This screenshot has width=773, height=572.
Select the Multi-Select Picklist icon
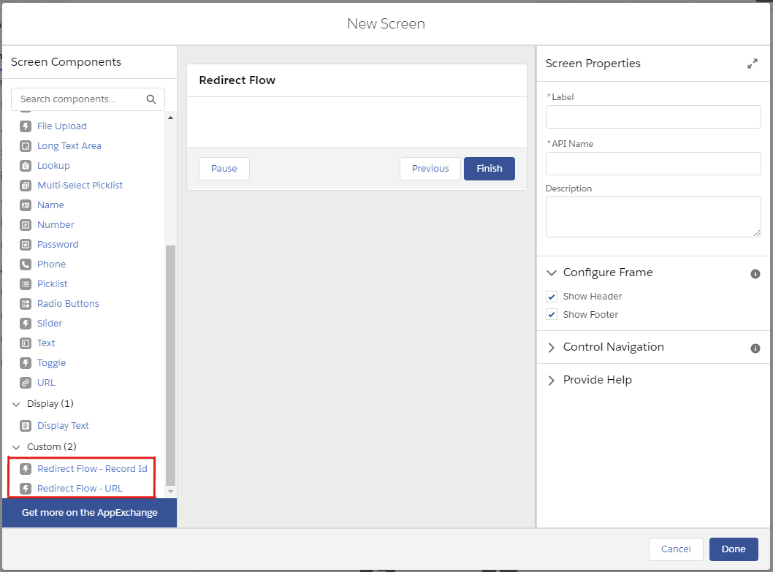tap(24, 185)
